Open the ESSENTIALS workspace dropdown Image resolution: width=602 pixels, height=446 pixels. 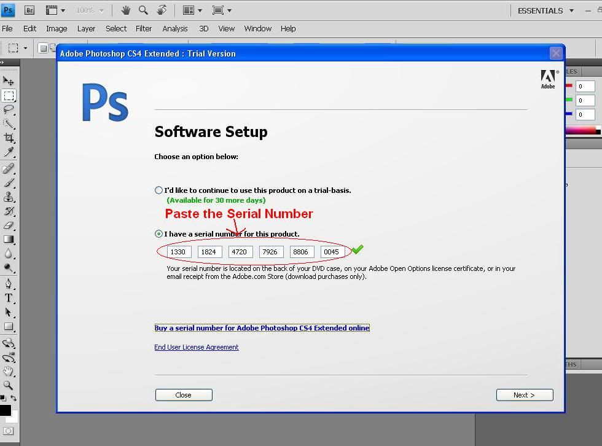click(x=546, y=10)
